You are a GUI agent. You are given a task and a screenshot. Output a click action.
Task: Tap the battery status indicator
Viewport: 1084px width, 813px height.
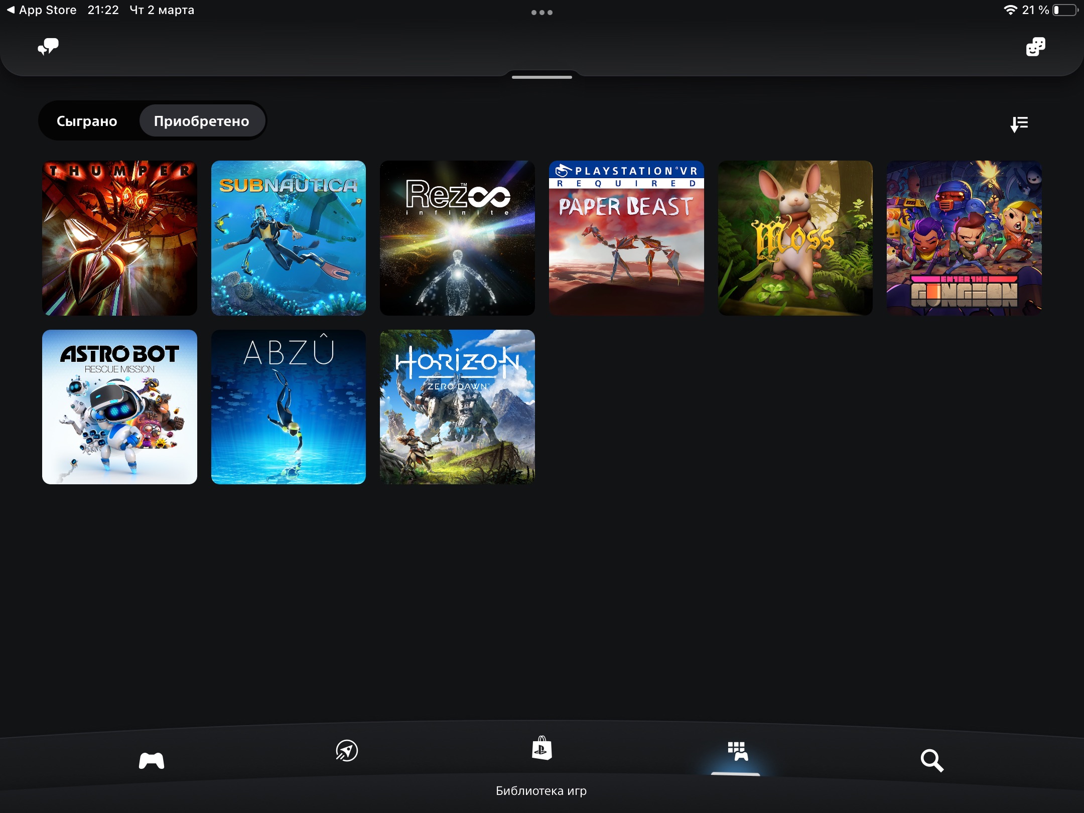coord(1065,10)
